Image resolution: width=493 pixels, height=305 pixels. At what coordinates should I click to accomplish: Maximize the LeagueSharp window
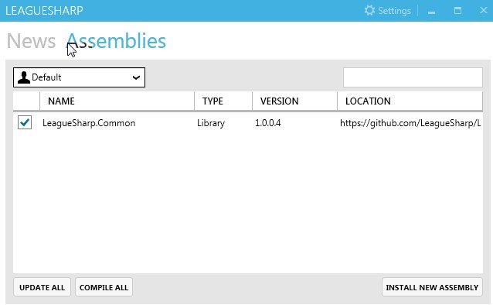click(457, 11)
